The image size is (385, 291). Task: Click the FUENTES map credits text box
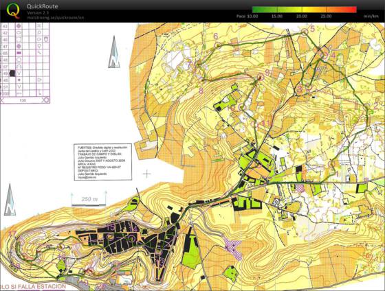click(x=103, y=162)
